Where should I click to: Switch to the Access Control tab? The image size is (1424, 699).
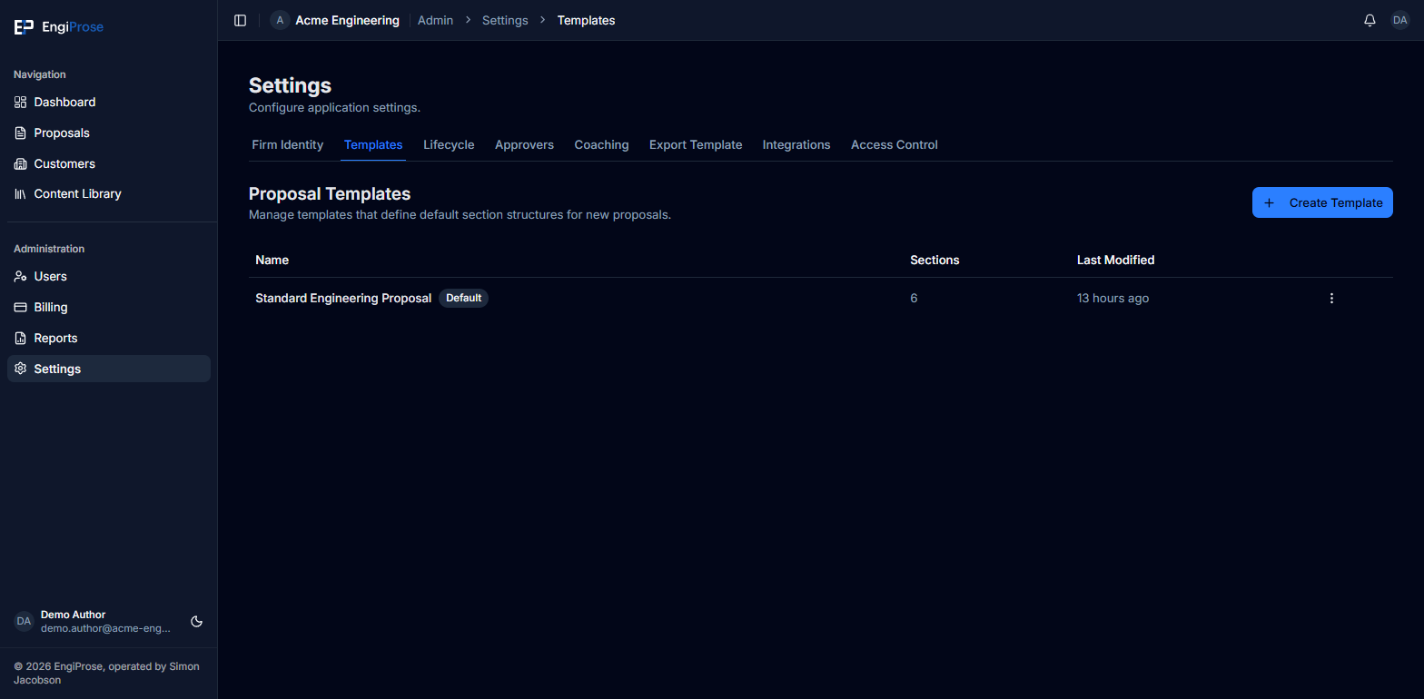tap(895, 144)
